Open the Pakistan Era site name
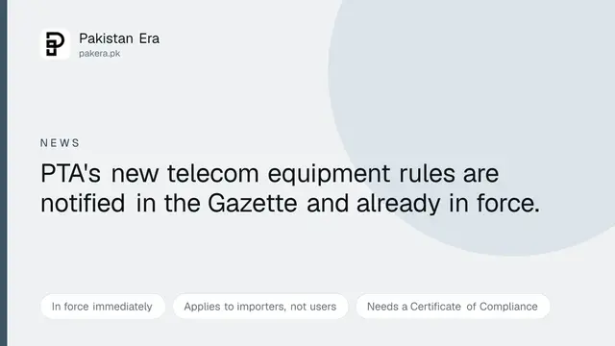 [119, 38]
